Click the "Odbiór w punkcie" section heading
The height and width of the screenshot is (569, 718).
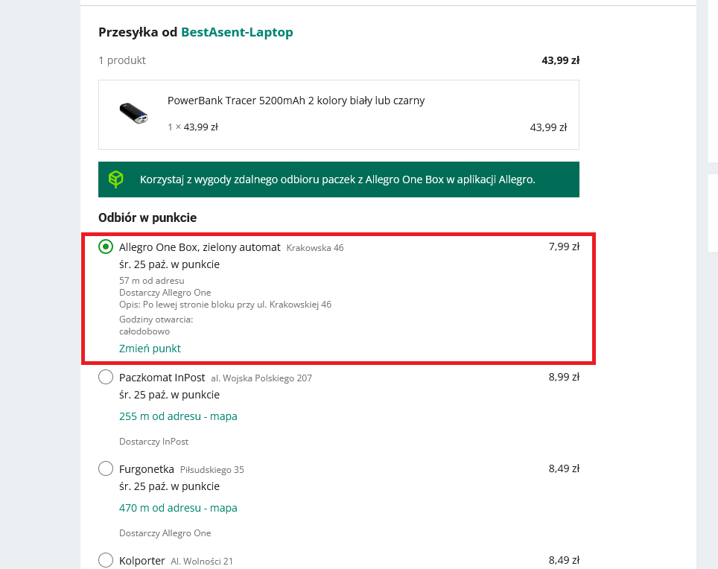147,217
